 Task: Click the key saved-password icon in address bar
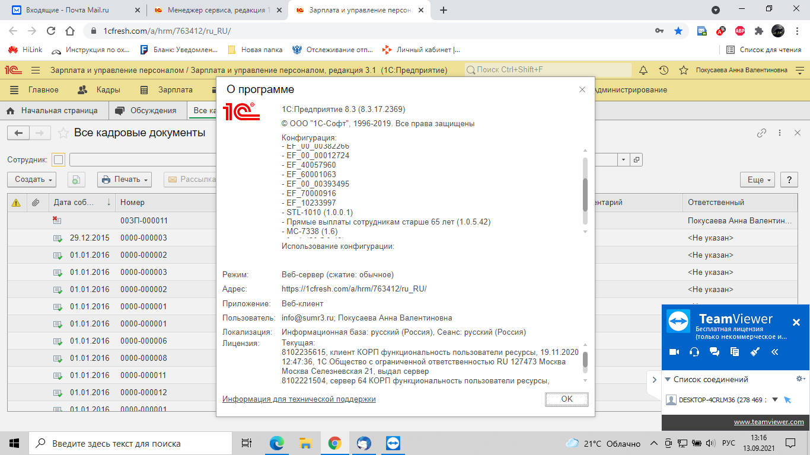[659, 31]
